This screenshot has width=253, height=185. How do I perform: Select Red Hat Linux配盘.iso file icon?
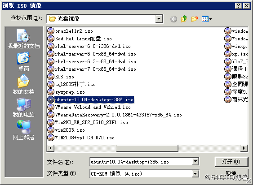50,39
